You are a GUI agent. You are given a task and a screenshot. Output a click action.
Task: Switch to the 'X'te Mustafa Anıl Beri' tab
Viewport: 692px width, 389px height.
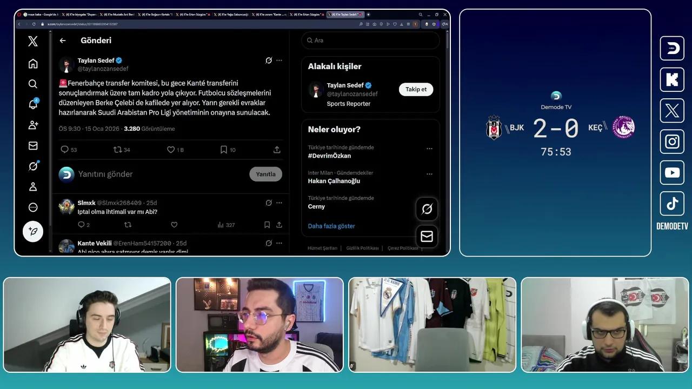[118, 15]
